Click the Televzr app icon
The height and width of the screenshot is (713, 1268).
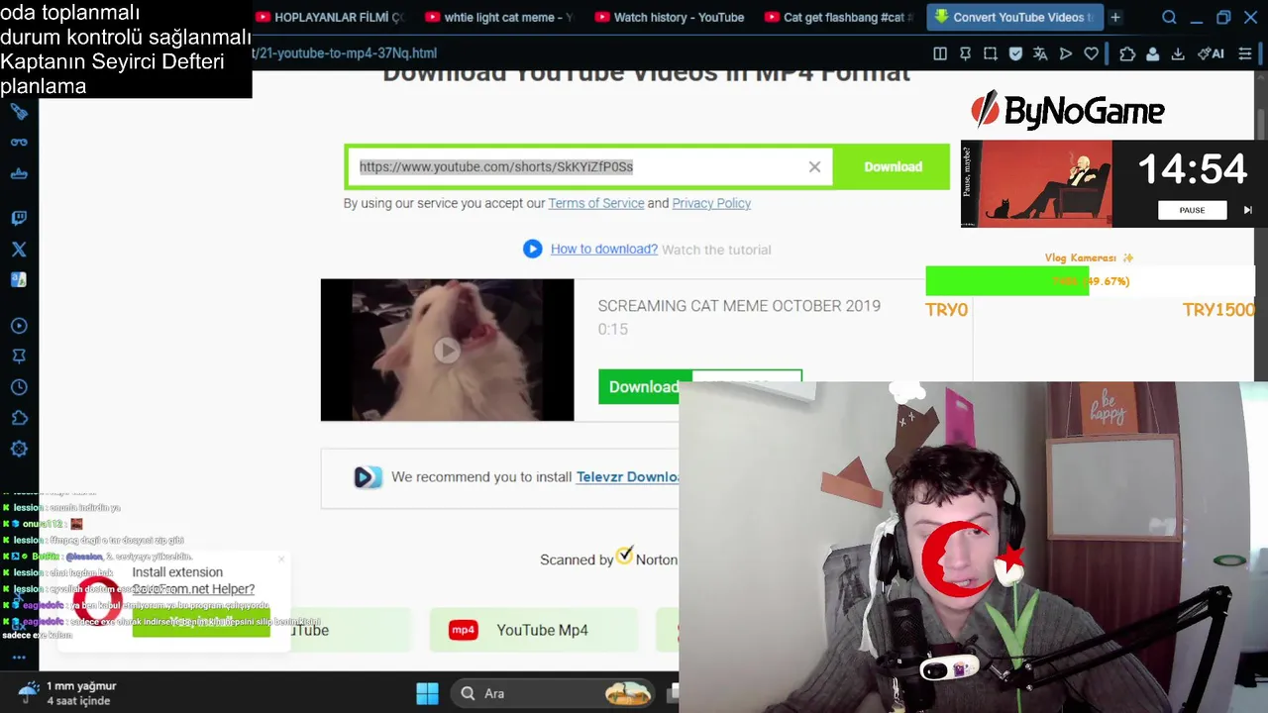368,477
